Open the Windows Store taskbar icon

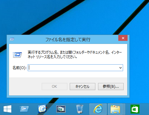pos(135,109)
